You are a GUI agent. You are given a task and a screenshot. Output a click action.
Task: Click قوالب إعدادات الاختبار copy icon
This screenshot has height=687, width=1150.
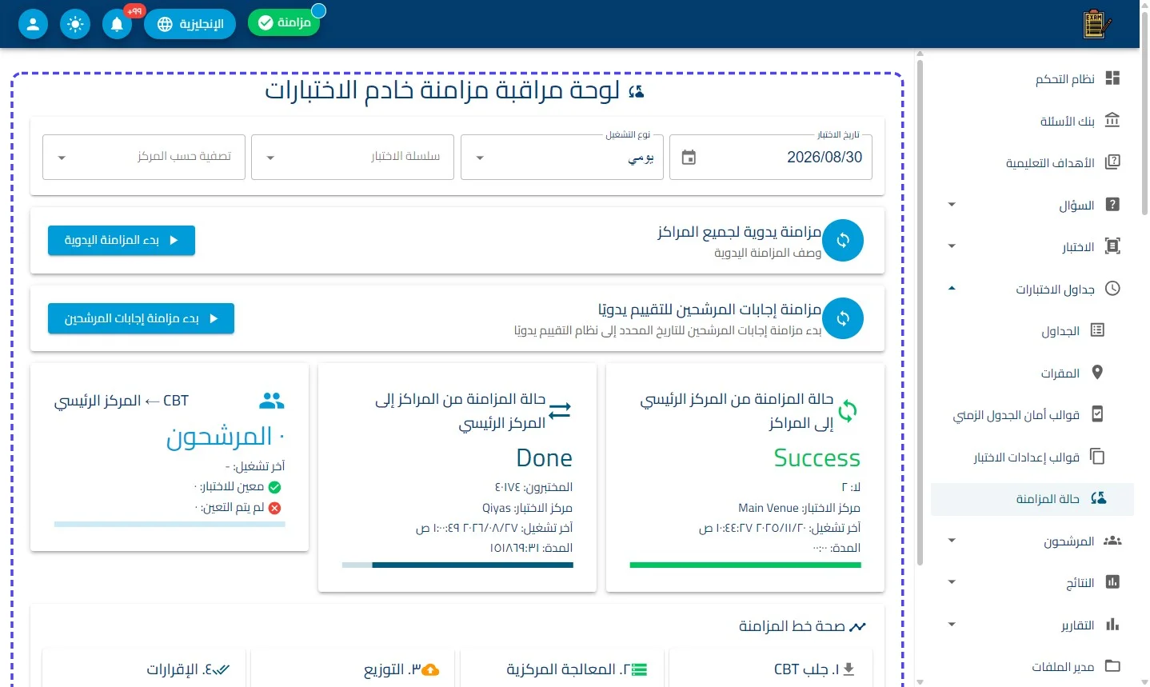[1097, 457]
